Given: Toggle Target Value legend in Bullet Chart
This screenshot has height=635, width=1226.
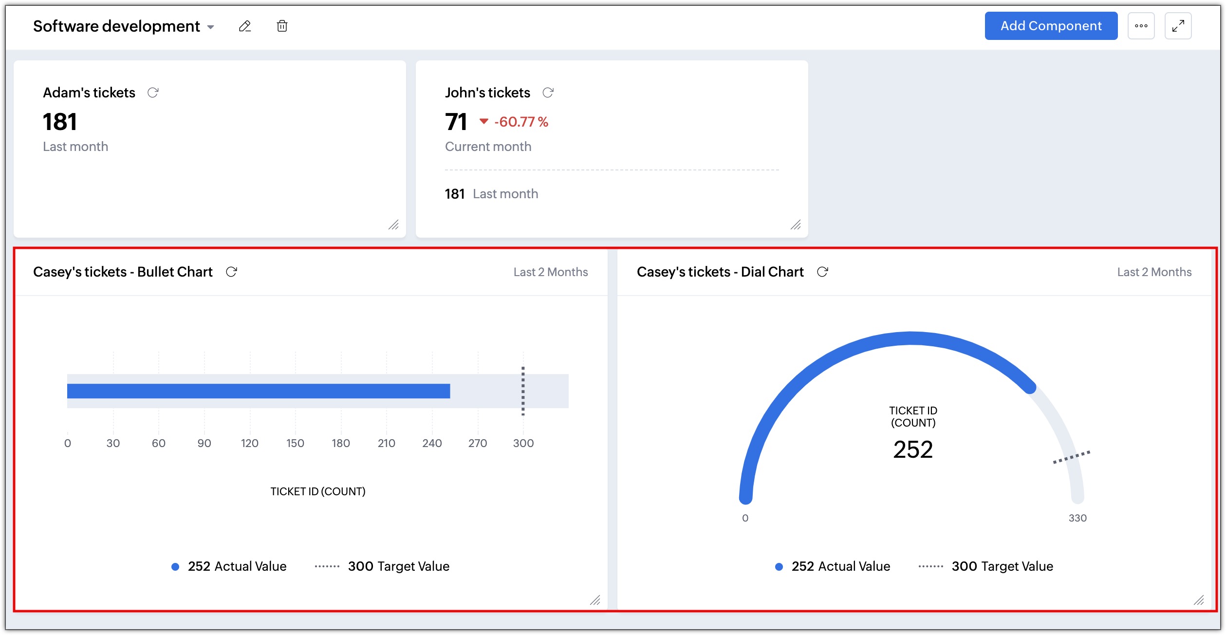Looking at the screenshot, I should [383, 566].
